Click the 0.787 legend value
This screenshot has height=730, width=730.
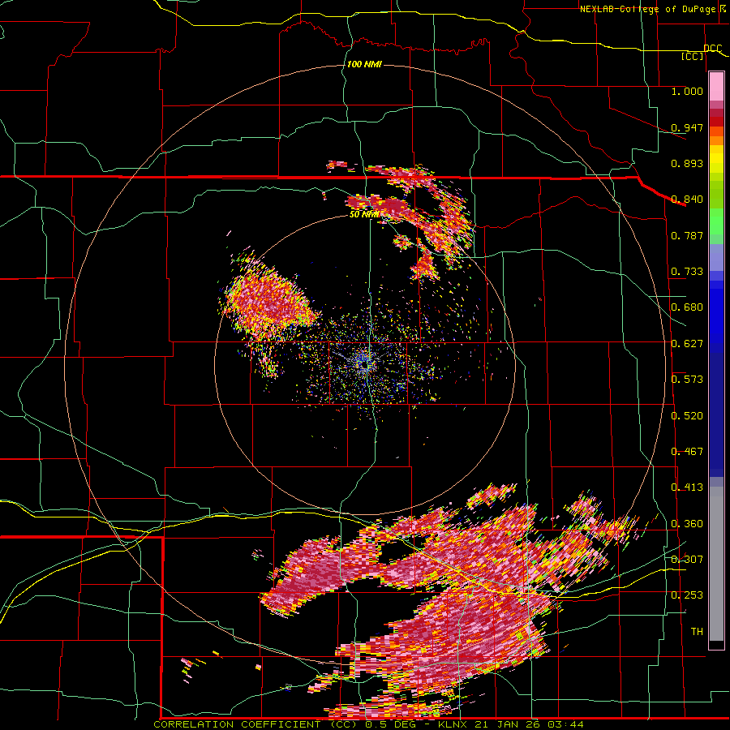(x=687, y=235)
